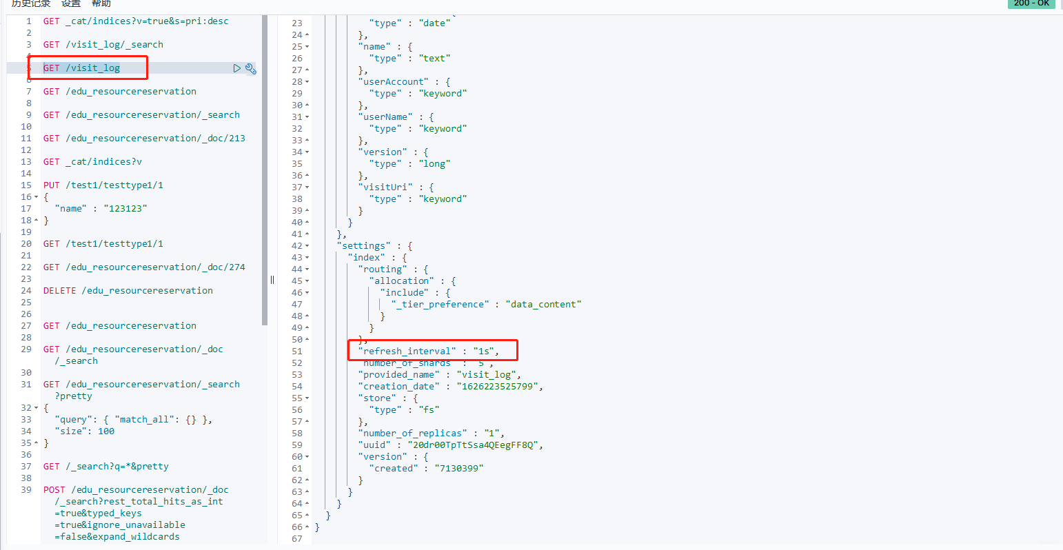Collapse the "version" block at line 34
This screenshot has width=1063, height=550.
click(307, 152)
